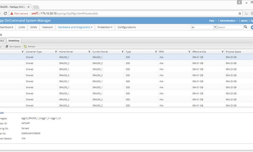Viewport: 253px width, 152px height.
Task: Open the Protection dropdown menu
Action: click(x=105, y=27)
